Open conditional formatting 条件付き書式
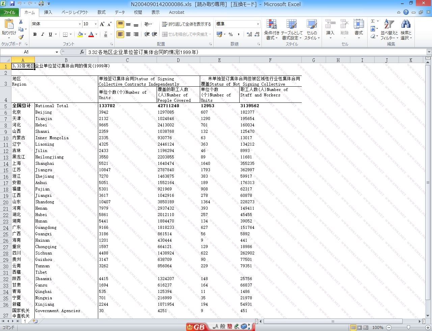This screenshot has height=331, width=432. 272,30
